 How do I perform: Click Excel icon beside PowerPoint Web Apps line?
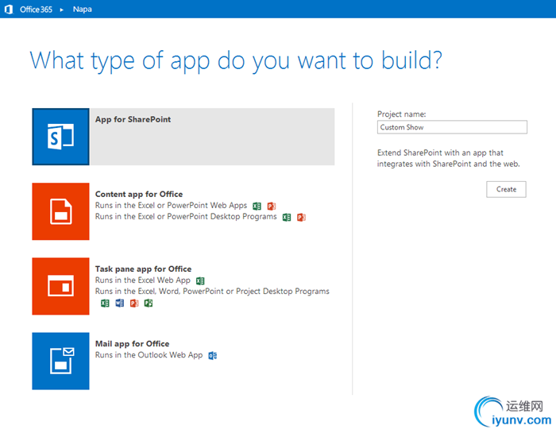[257, 206]
